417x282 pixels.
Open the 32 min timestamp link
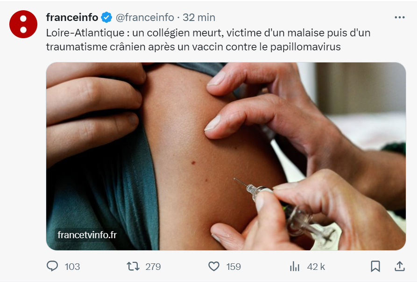199,18
